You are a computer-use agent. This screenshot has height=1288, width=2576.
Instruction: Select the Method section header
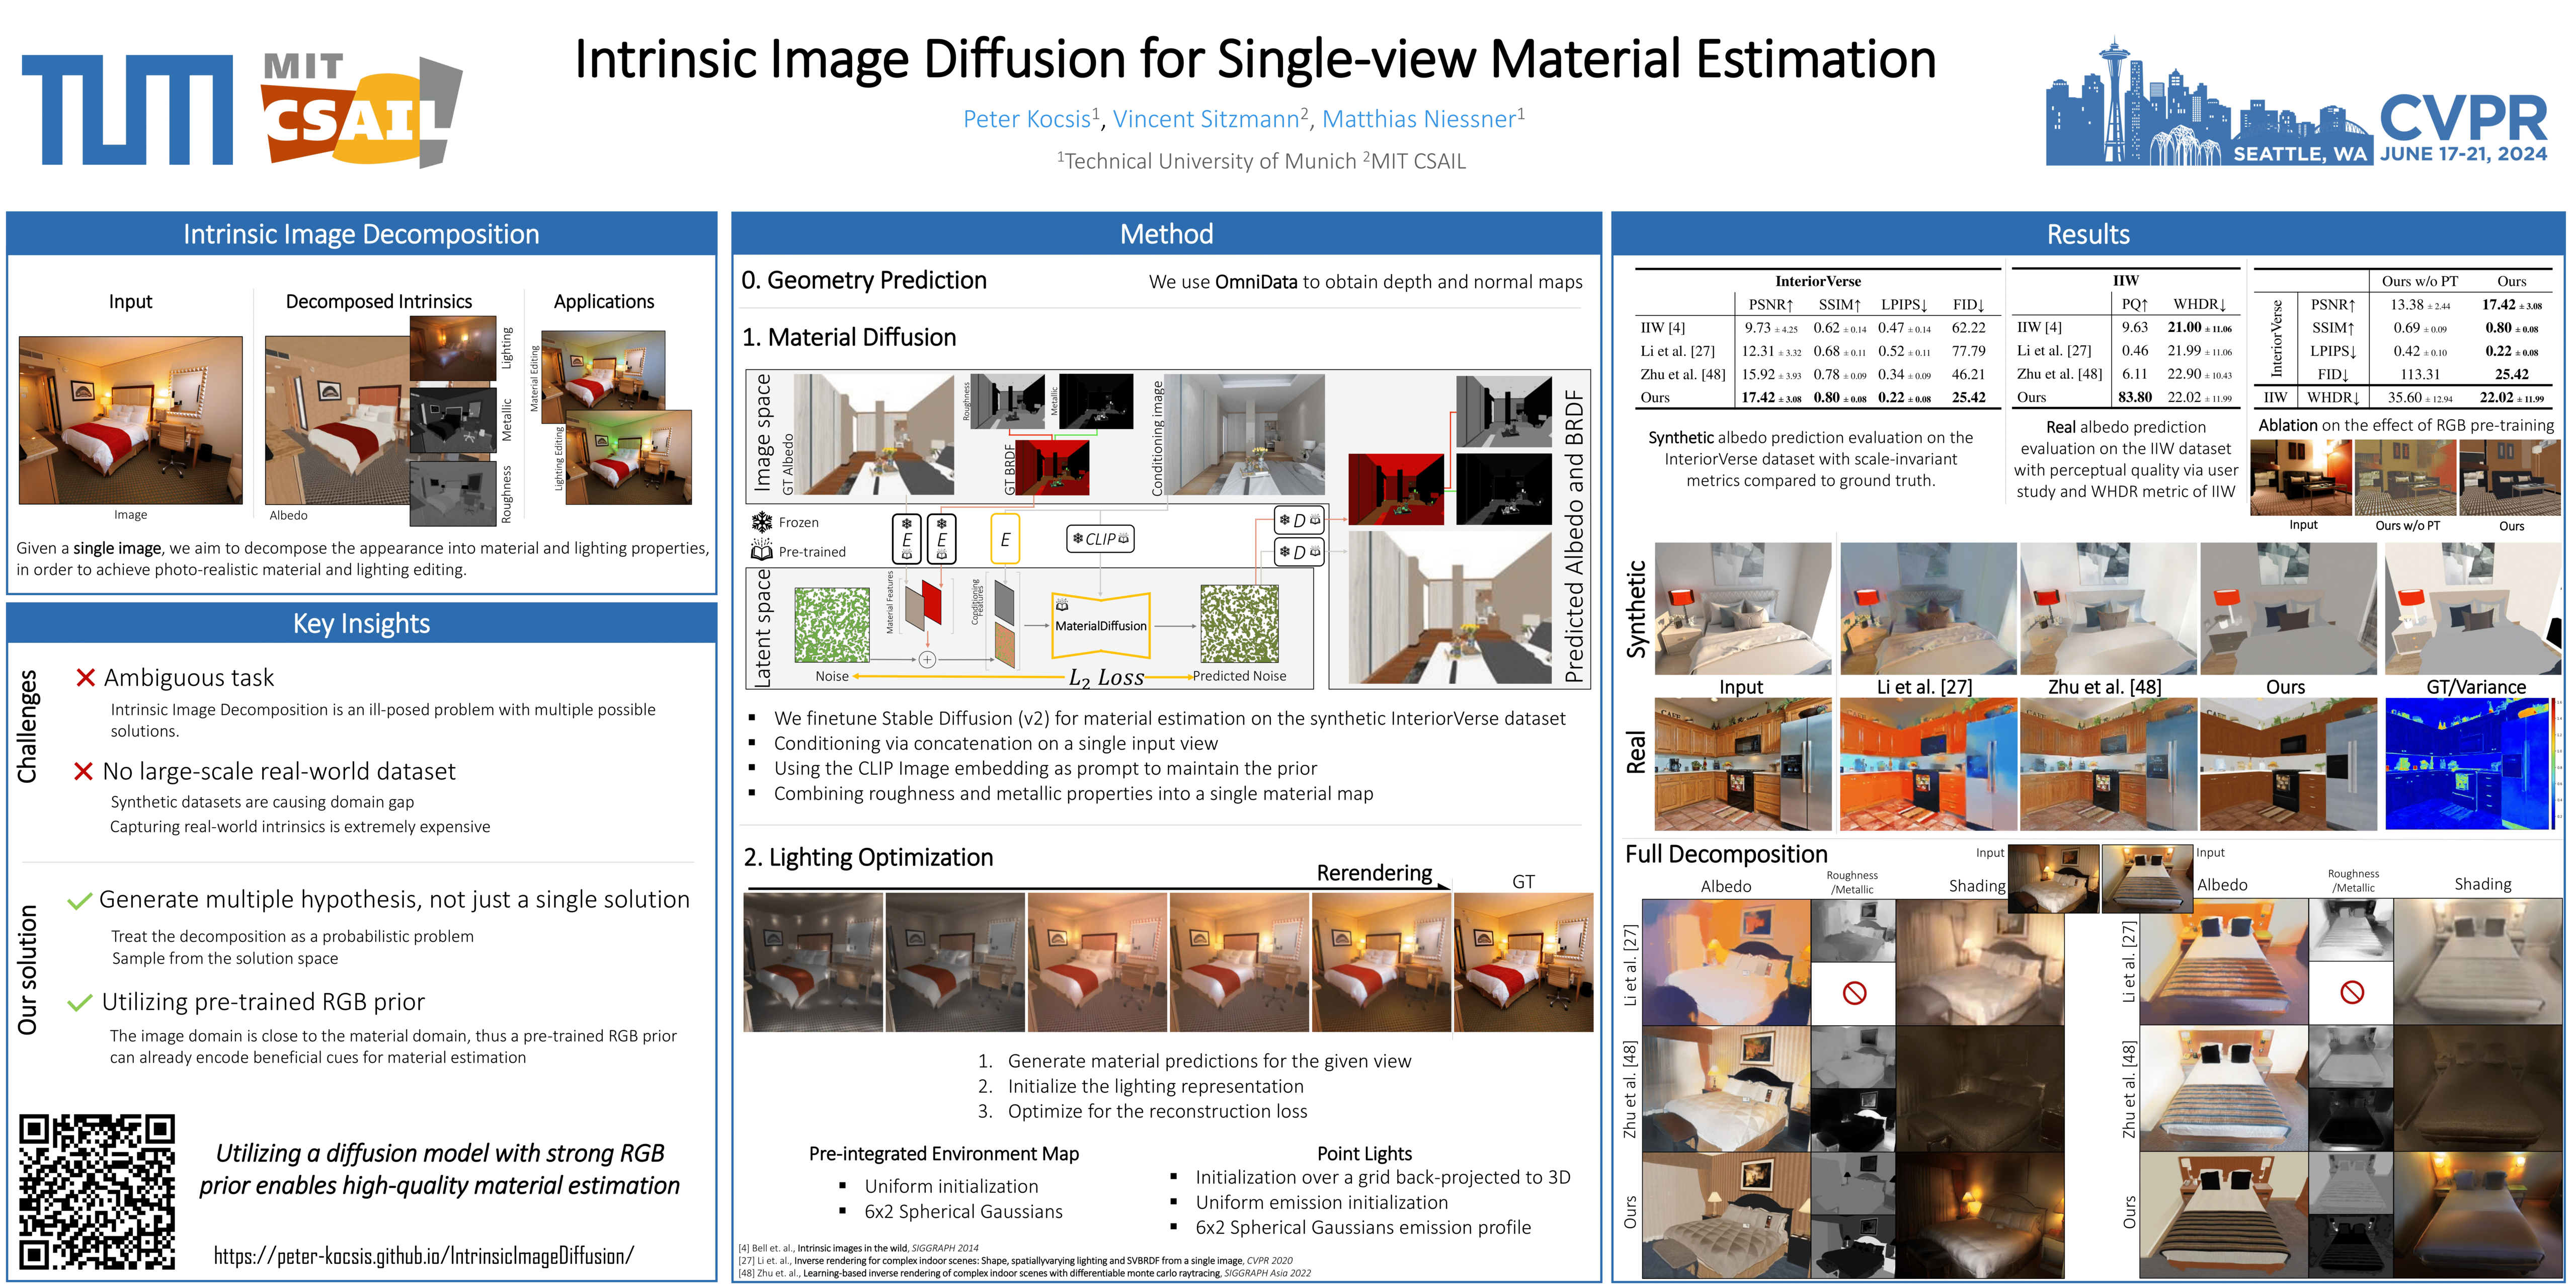point(1166,234)
